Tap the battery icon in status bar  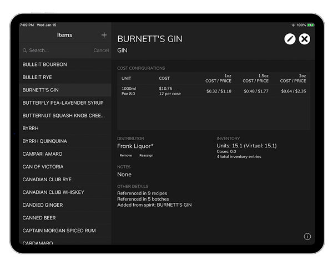click(x=311, y=25)
